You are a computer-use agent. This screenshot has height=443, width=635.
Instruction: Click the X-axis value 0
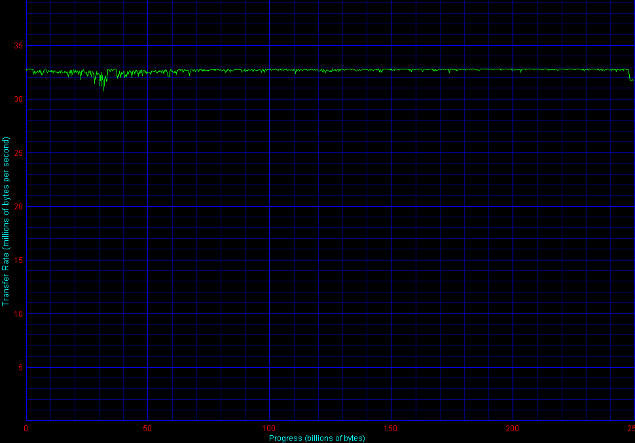pyautogui.click(x=26, y=429)
